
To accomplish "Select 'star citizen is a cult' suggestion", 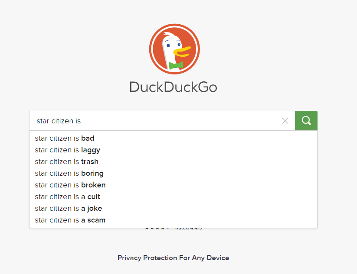I will [x=173, y=197].
